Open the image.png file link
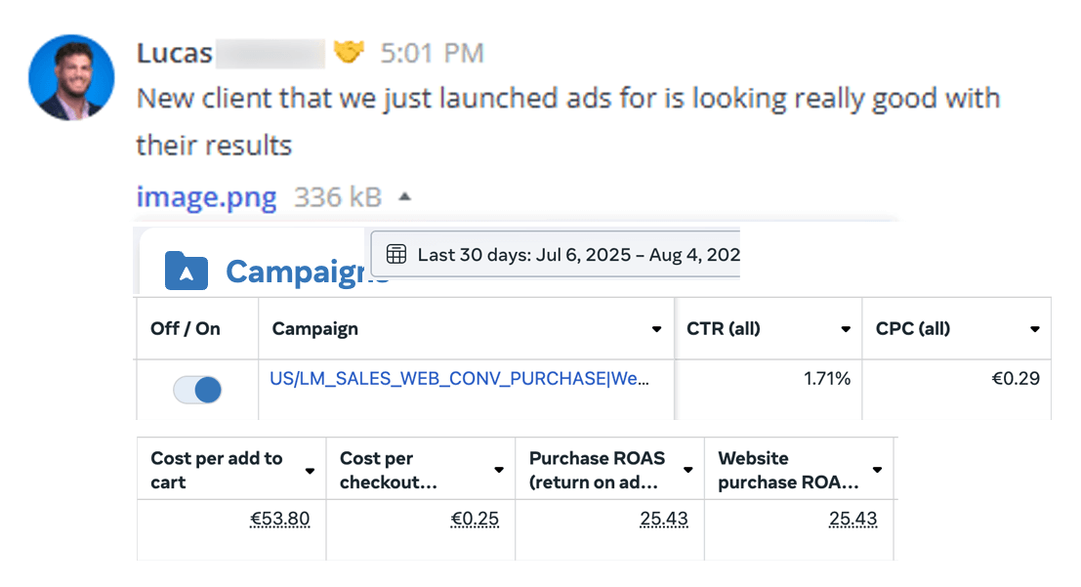 pos(206,197)
